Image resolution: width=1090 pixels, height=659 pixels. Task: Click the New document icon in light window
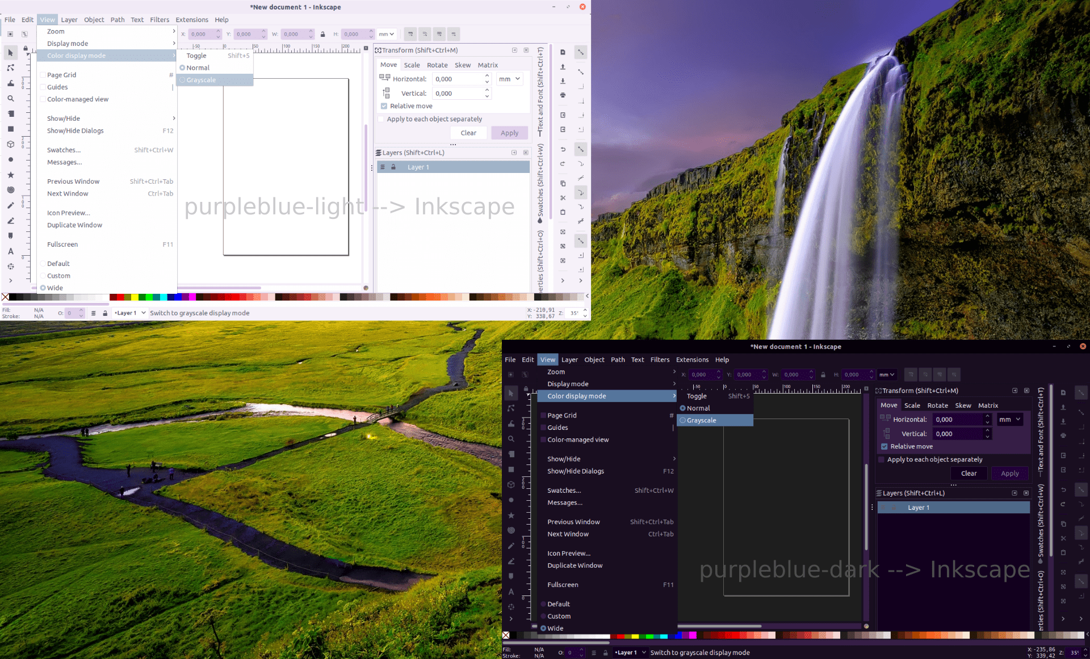pos(563,52)
